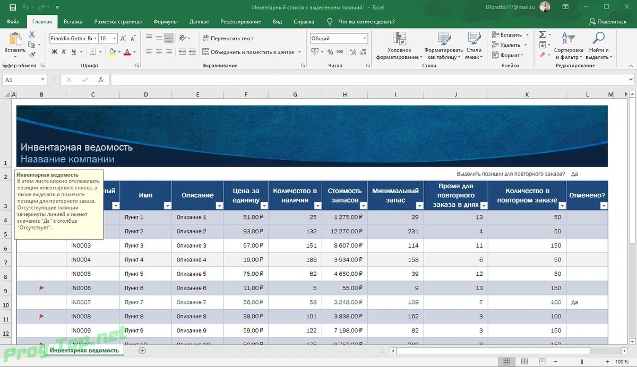Switch to Page Break Preview in status bar
The height and width of the screenshot is (367, 637).
[543, 362]
